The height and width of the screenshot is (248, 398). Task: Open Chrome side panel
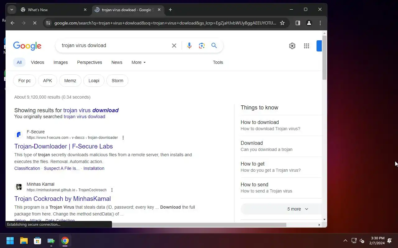pos(298,23)
